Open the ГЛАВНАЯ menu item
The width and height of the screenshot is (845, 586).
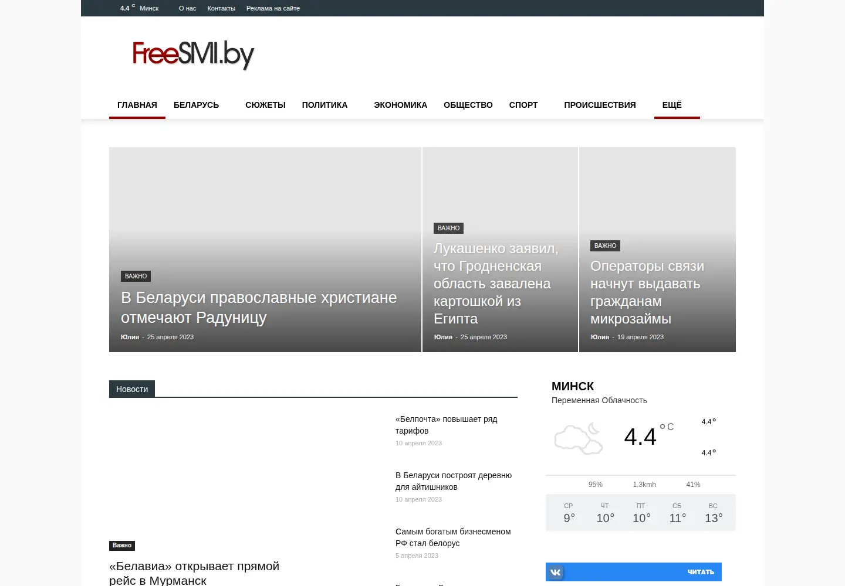click(x=137, y=105)
